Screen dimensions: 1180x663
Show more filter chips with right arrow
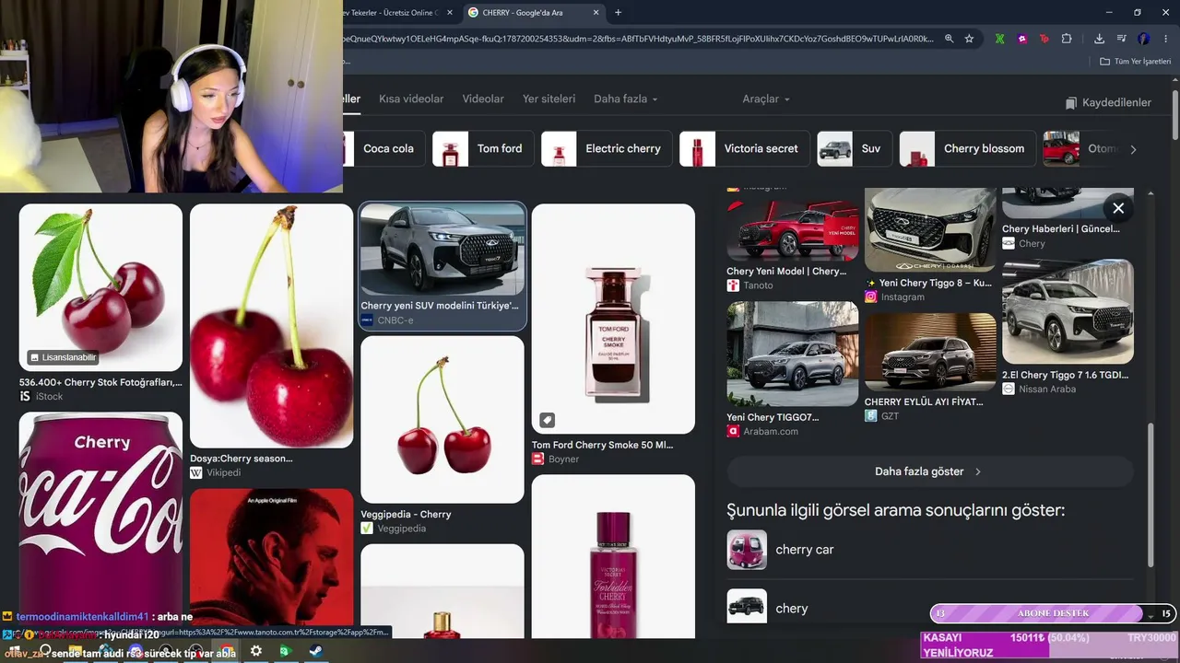coord(1133,148)
